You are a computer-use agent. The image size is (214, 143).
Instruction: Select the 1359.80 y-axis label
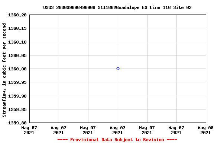tap(17, 123)
